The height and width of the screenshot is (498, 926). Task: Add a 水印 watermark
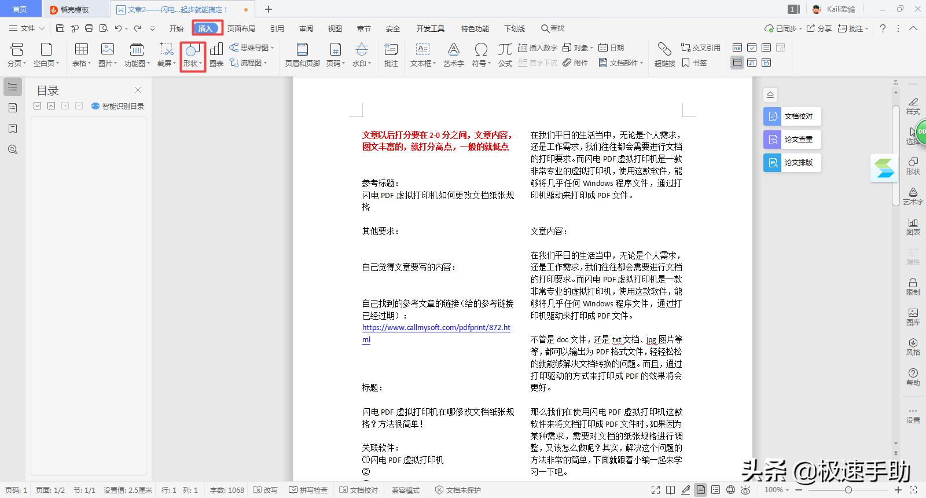(x=362, y=55)
